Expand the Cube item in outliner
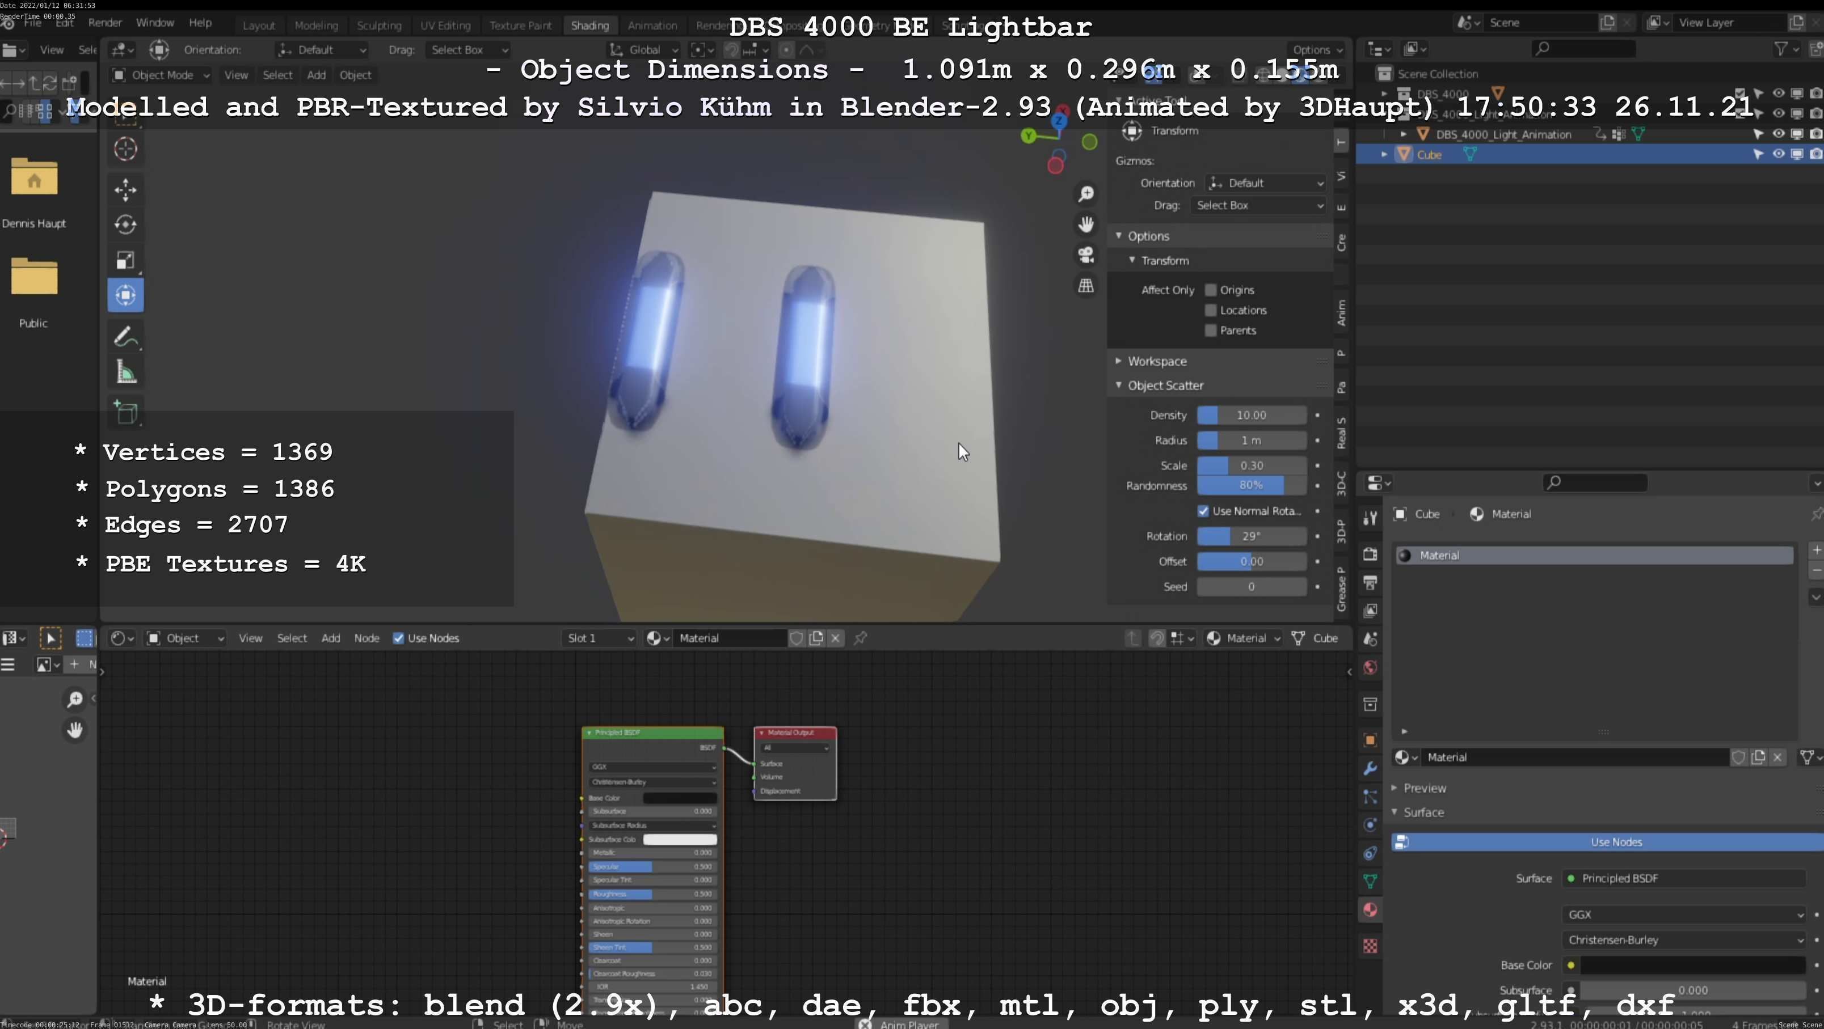Viewport: 1824px width, 1029px height. 1384,154
